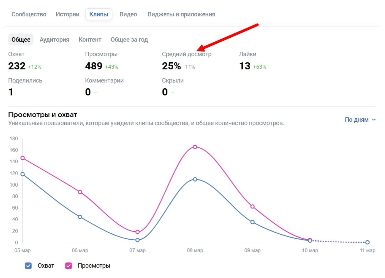The width and height of the screenshot is (385, 278).
Task: Click the Лайки metric value 13
Action: 245,66
